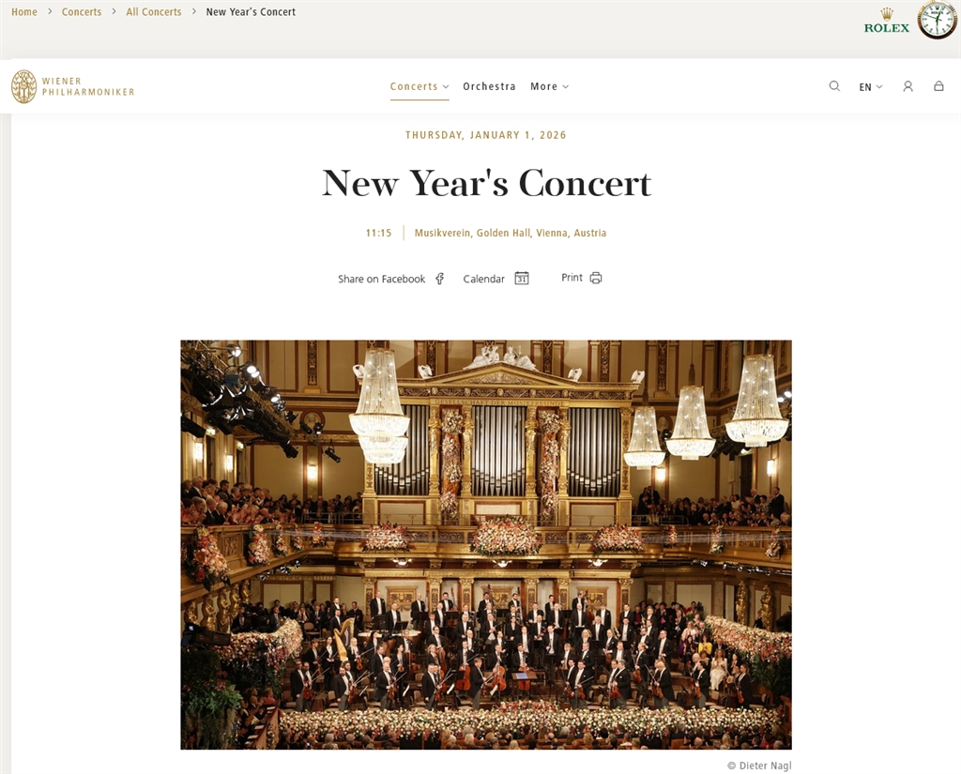961x774 pixels.
Task: Open All Concerts breadcrumb link
Action: coord(154,11)
